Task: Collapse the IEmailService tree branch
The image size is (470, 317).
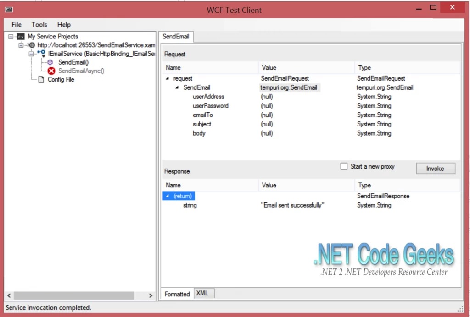Action: [30, 54]
